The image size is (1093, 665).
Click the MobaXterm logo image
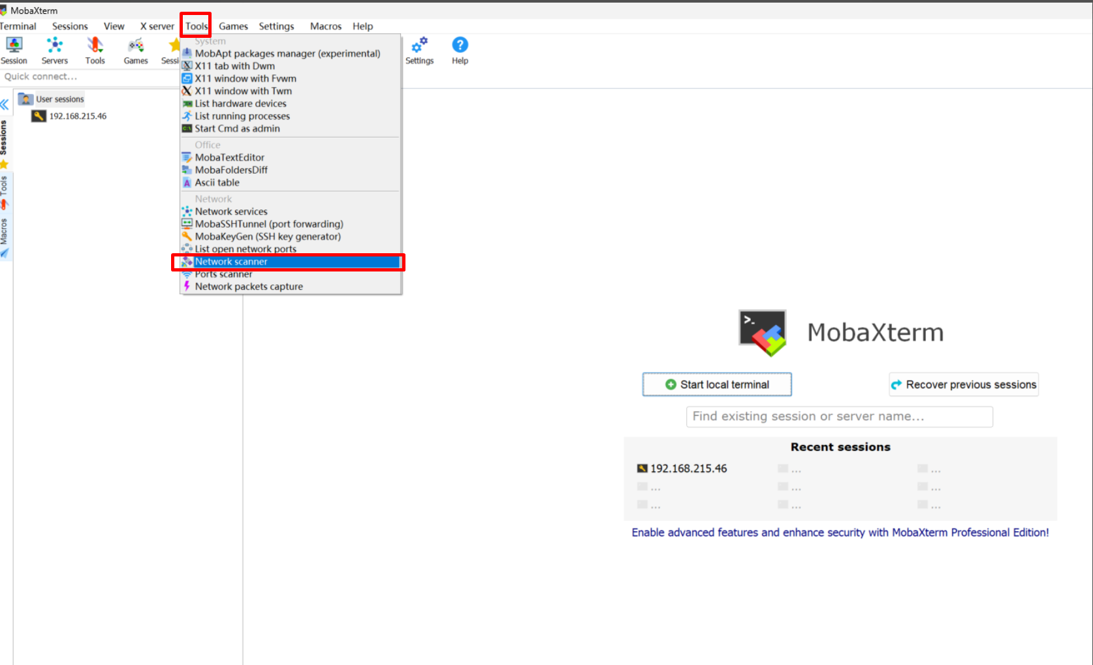(x=763, y=333)
